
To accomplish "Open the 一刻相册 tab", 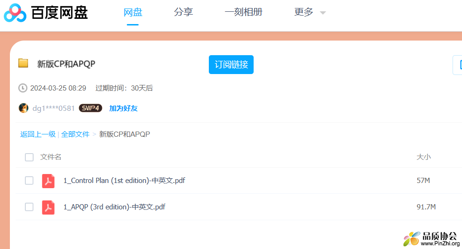I will (243, 12).
